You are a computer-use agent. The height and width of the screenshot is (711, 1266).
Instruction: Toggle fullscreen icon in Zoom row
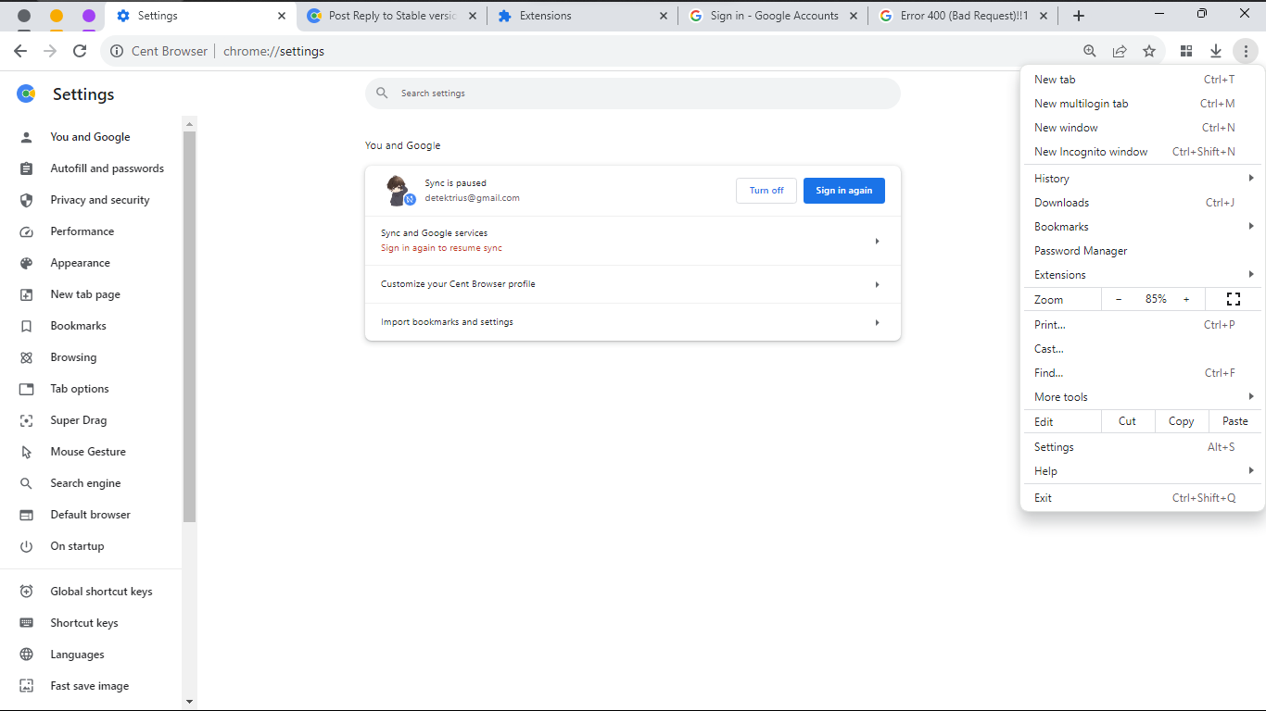1233,299
